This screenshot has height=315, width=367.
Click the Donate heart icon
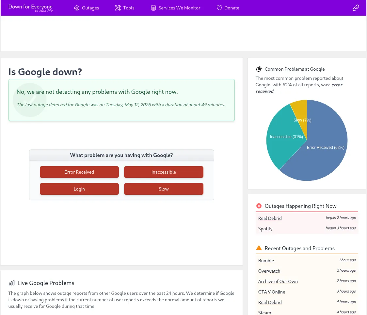click(219, 8)
